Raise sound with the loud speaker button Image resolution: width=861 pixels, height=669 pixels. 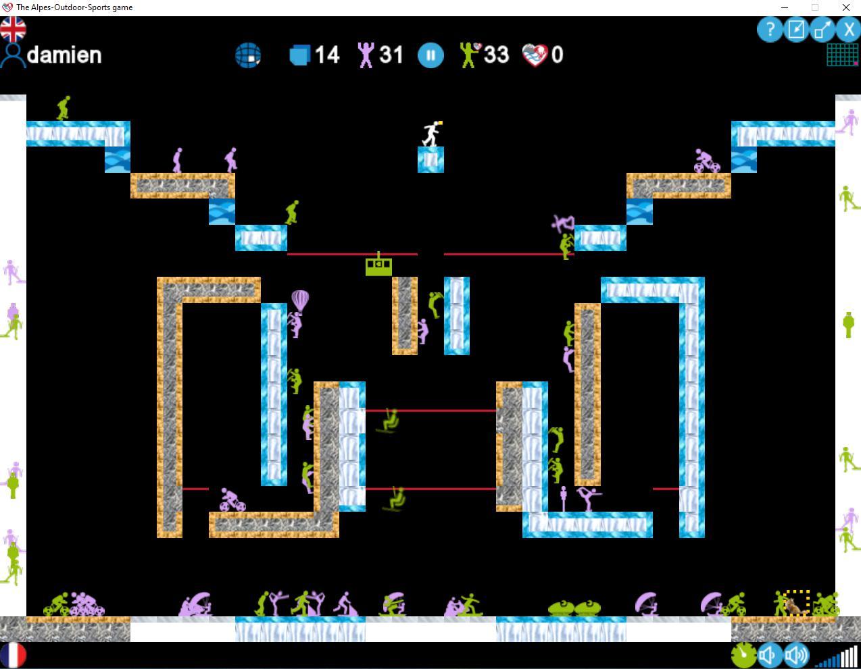795,655
